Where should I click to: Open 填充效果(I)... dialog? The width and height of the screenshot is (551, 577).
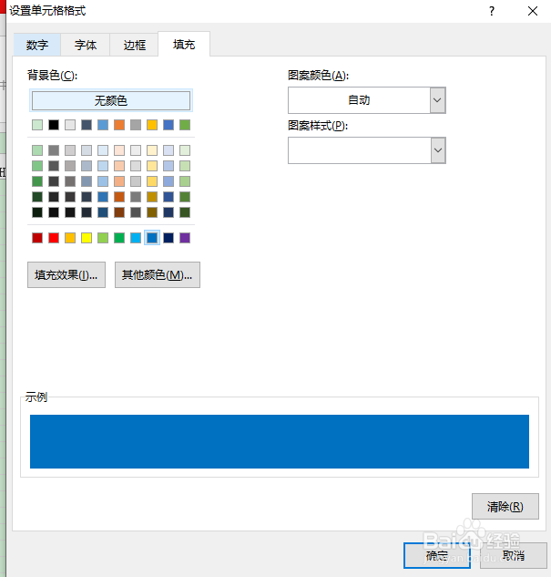66,275
